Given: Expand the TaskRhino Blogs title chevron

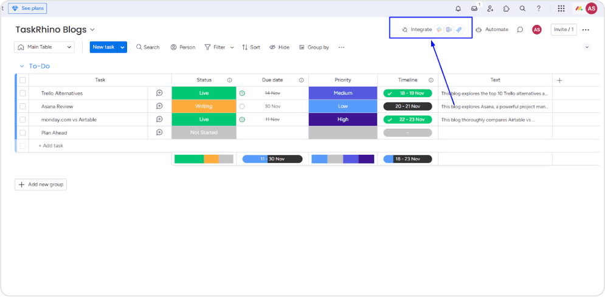Looking at the screenshot, I should (x=92, y=30).
